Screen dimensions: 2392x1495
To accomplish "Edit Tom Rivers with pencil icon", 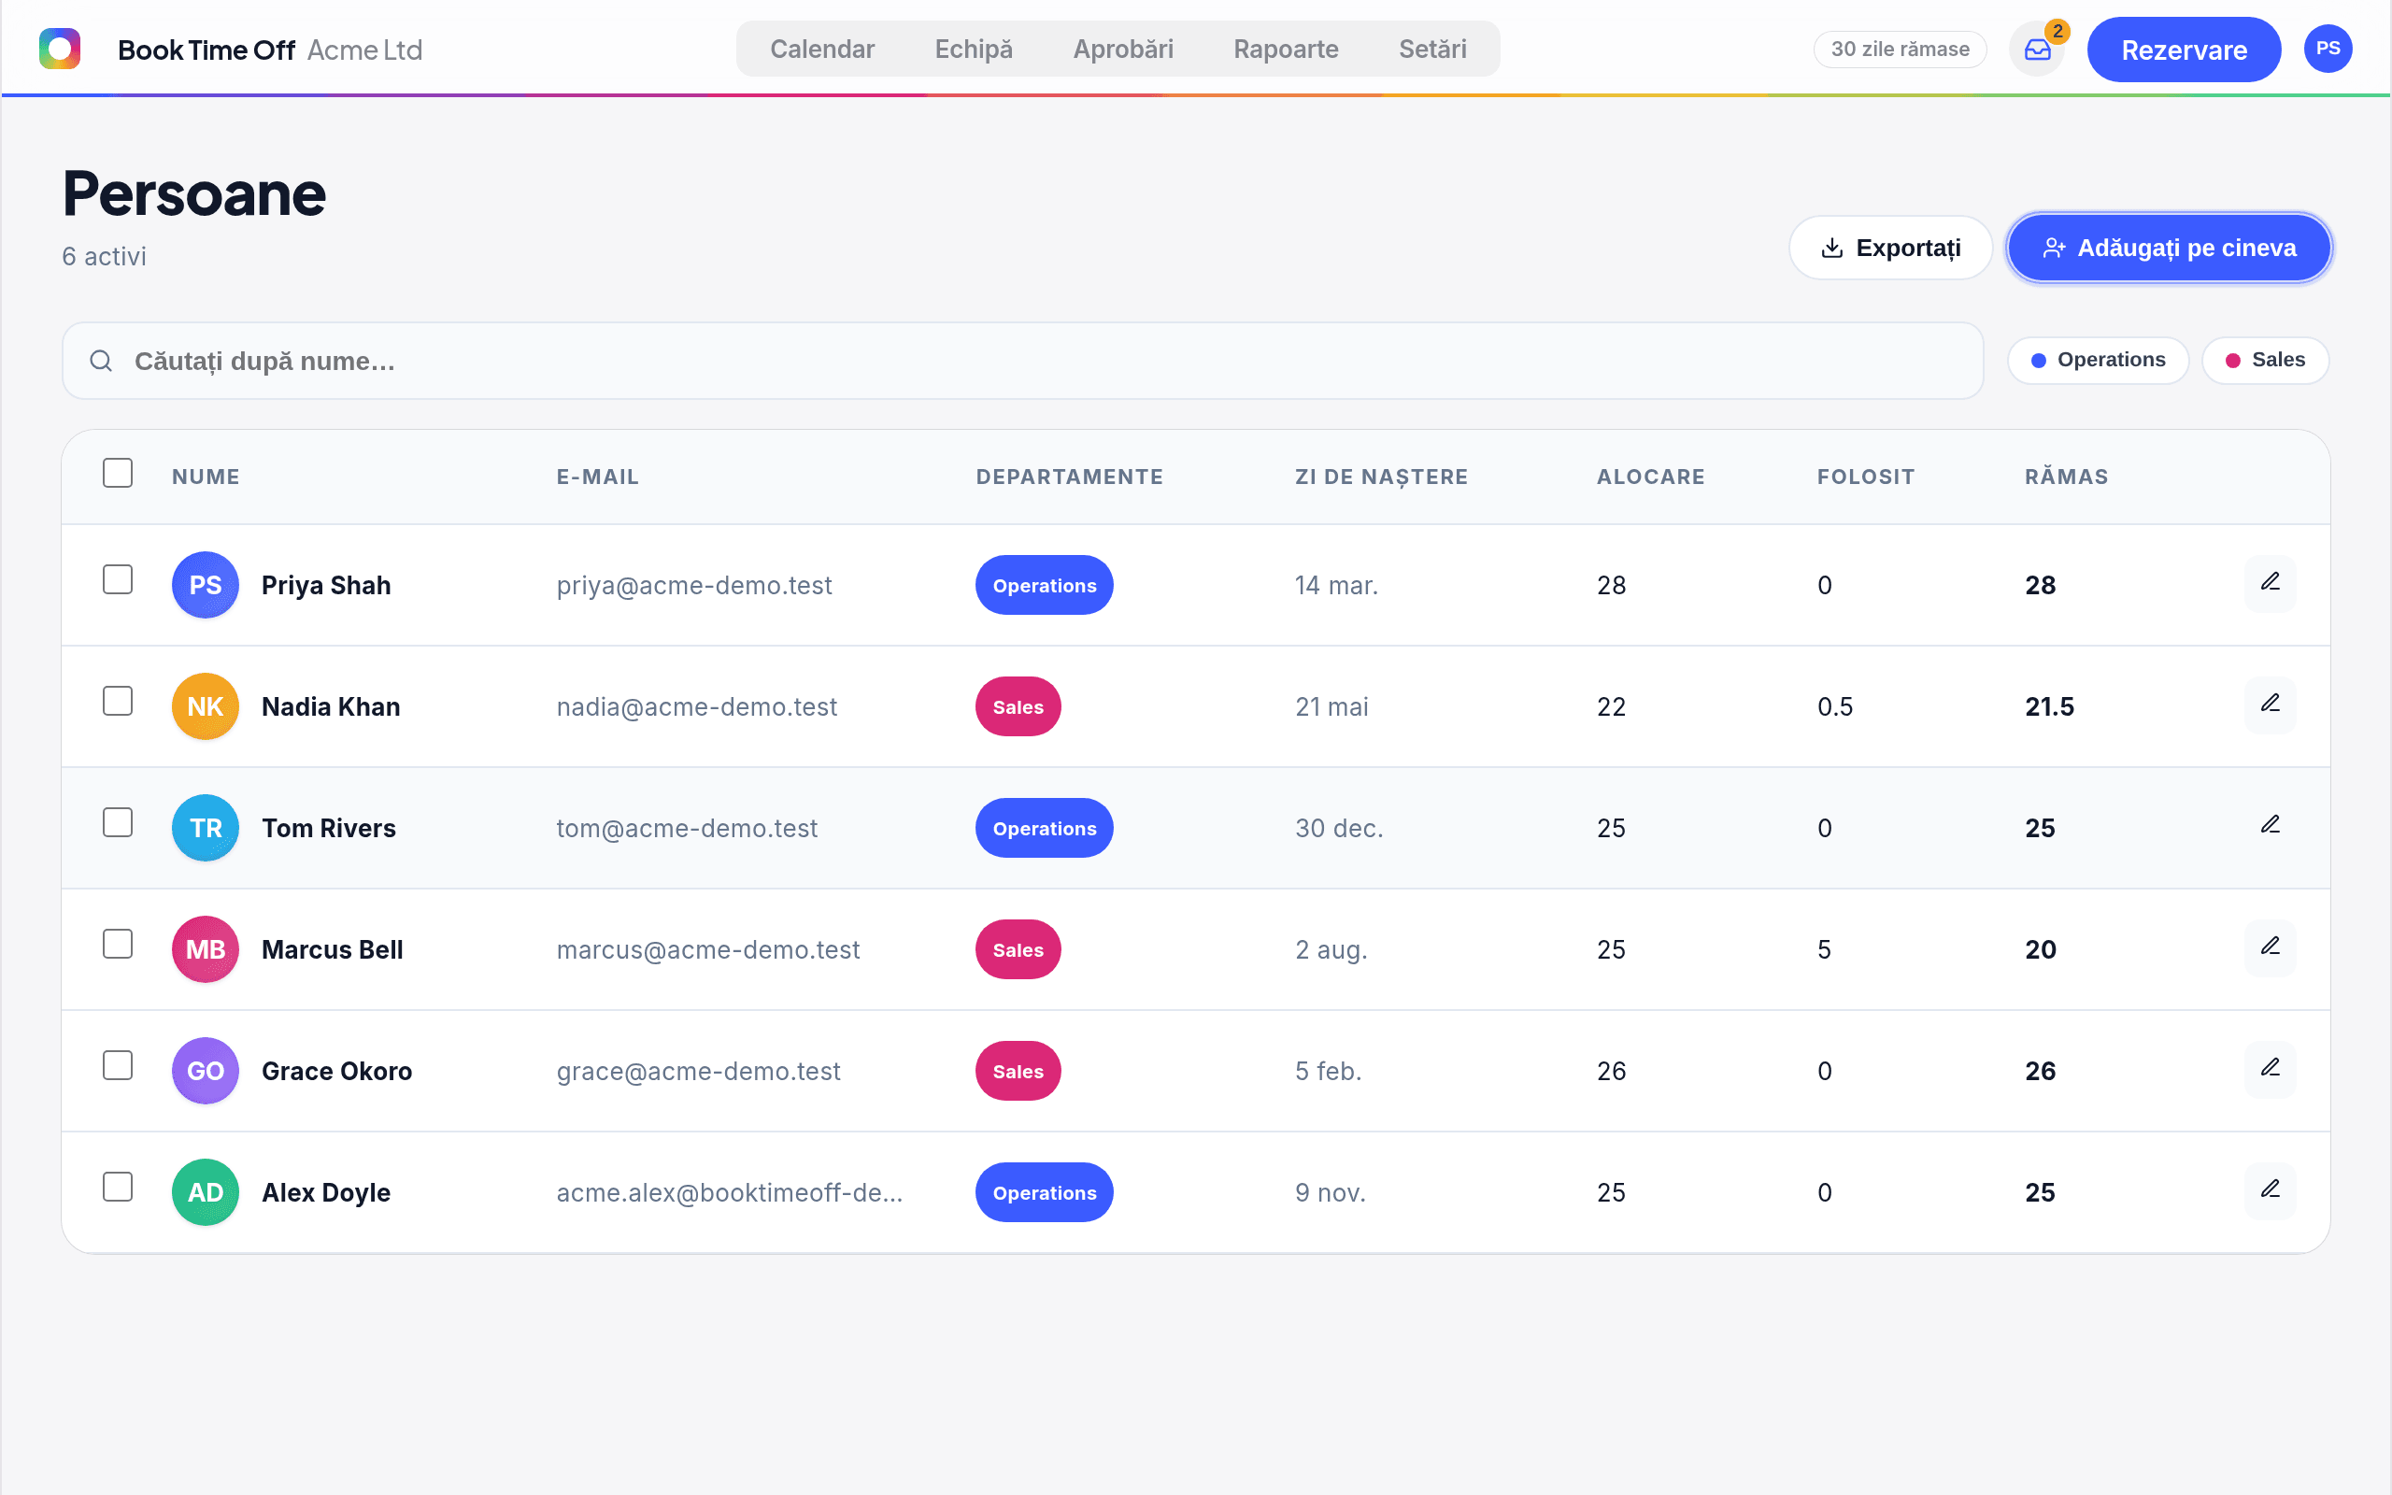I will [x=2271, y=827].
